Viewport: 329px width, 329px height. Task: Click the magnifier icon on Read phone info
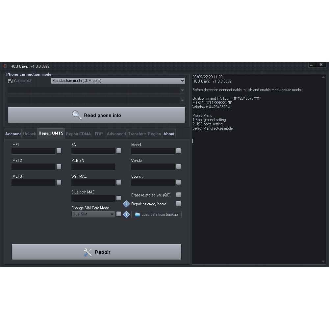77,115
